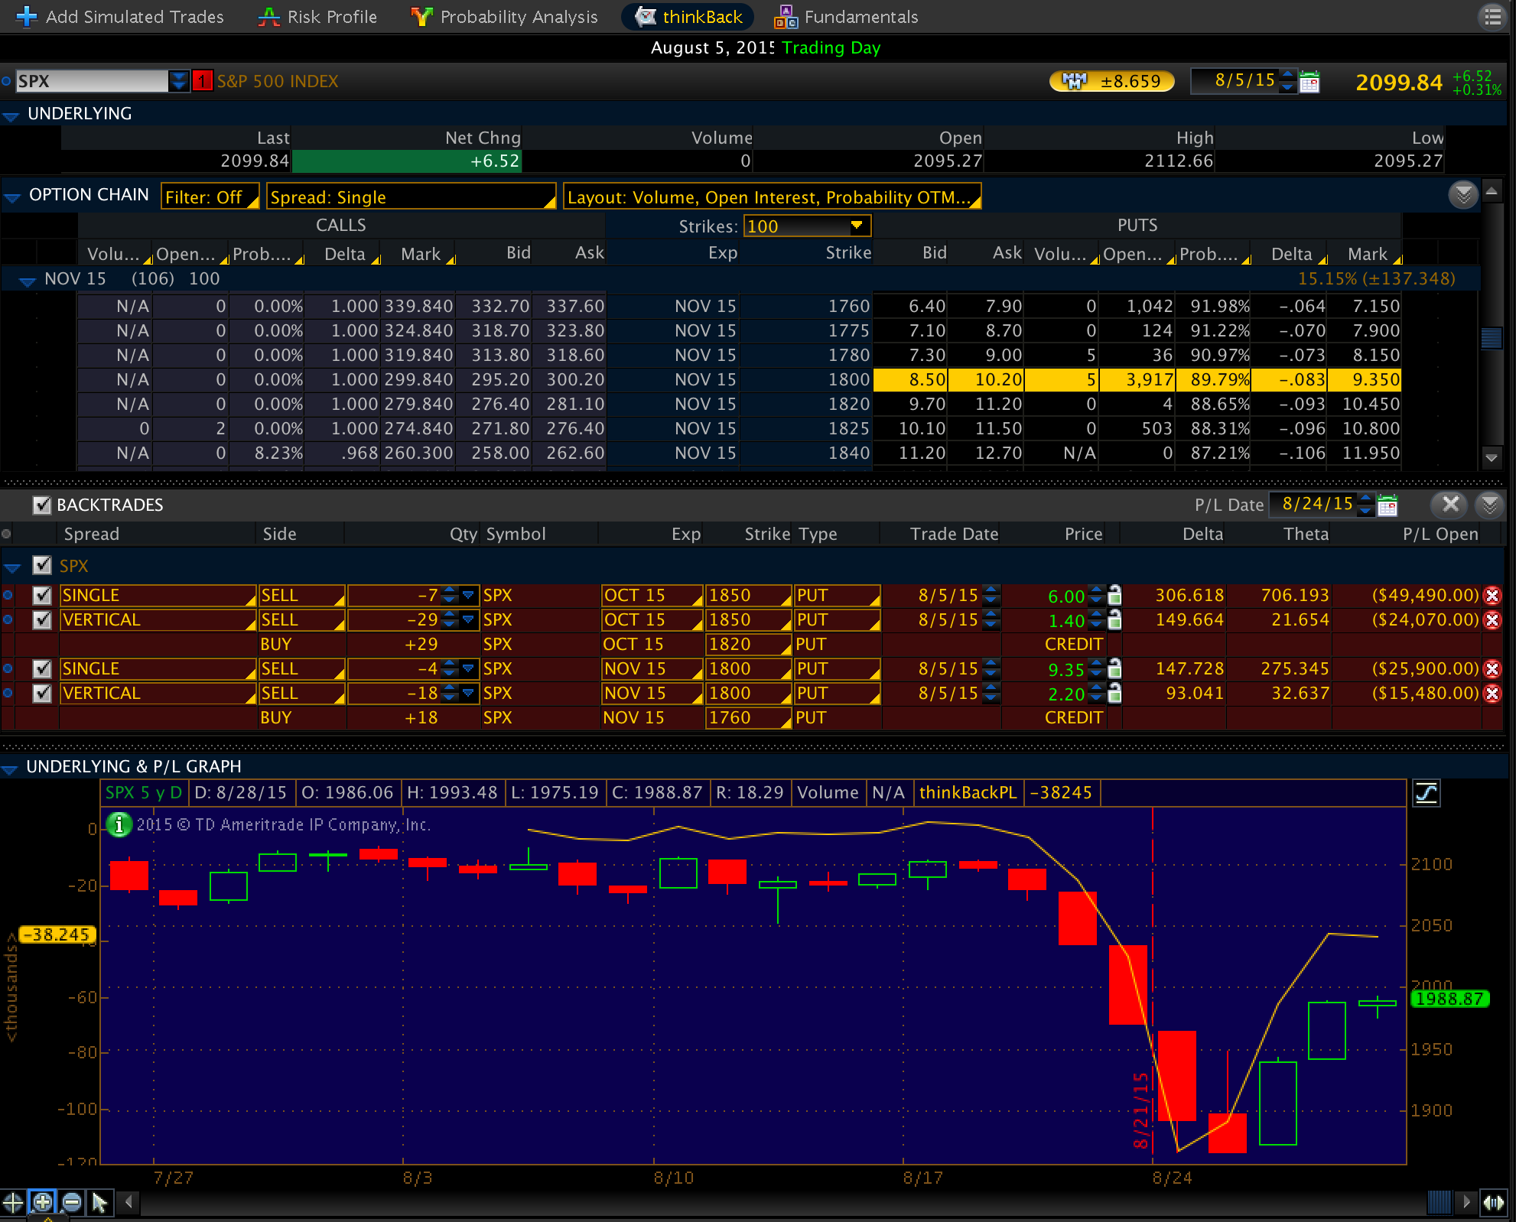Screen dimensions: 1516x1222
Task: Click the green info icon on the chart
Action: [x=119, y=824]
